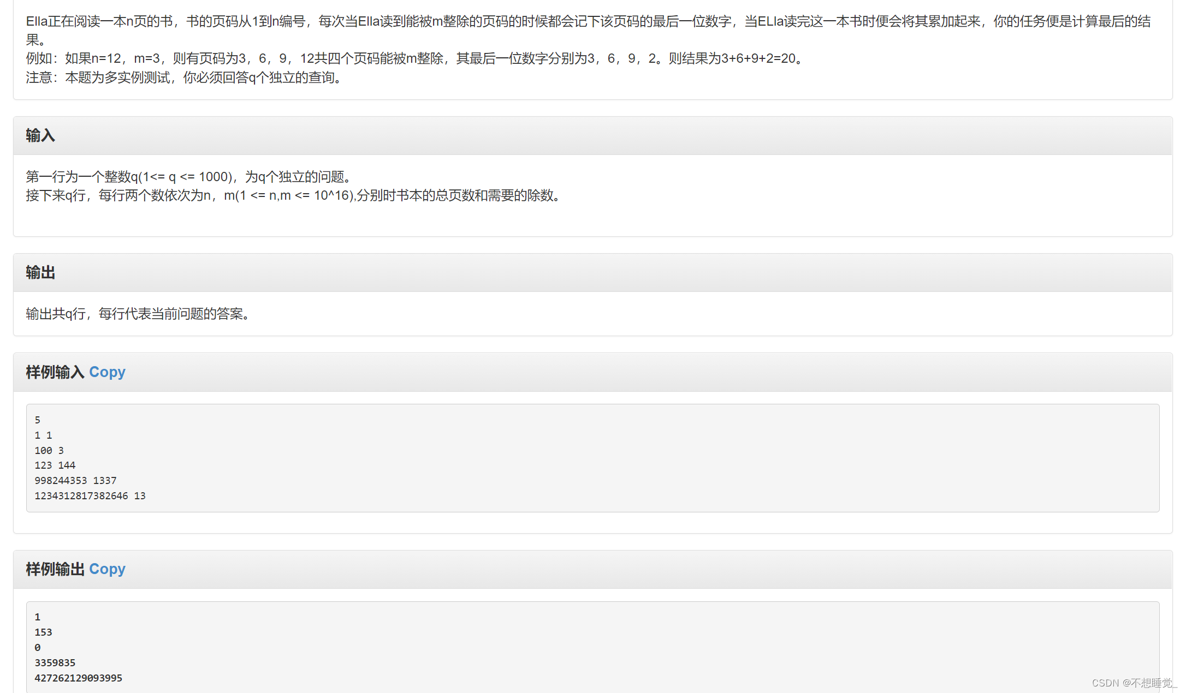Viewport: 1186px width, 693px height.
Task: Click sample input line 100 3
Action: [49, 451]
